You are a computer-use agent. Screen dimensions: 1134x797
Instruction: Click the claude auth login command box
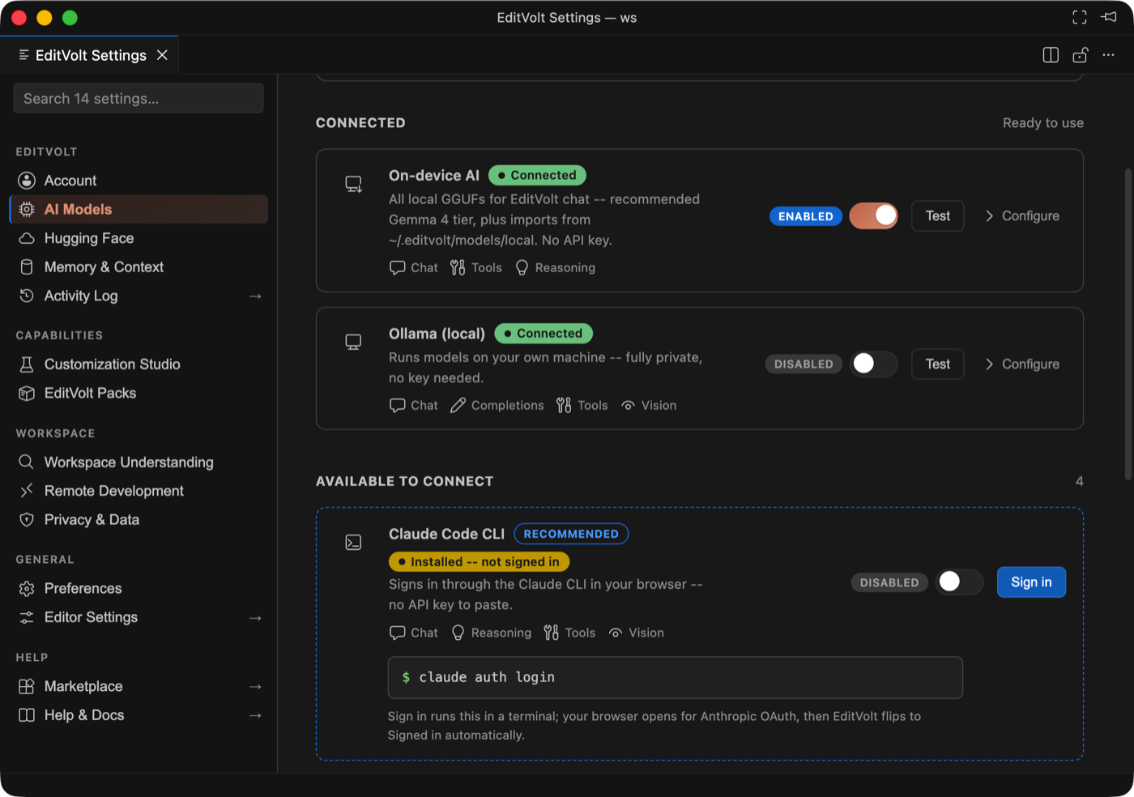click(x=676, y=677)
